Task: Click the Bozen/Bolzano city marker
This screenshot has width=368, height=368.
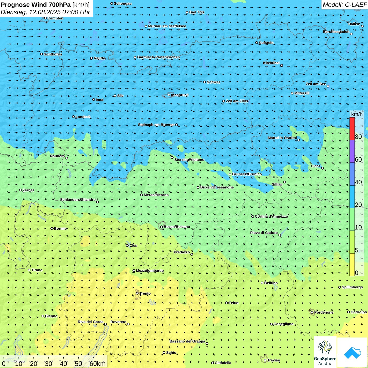Action: pyautogui.click(x=161, y=227)
